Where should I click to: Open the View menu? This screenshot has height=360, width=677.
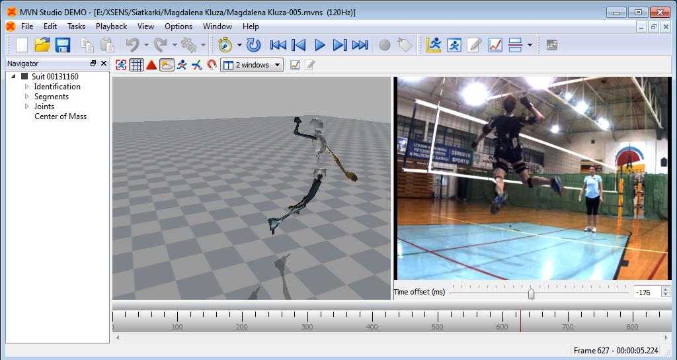[145, 26]
